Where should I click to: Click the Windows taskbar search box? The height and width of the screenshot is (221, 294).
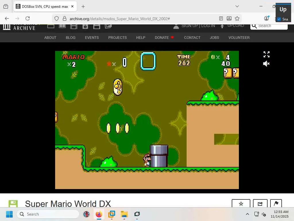point(48,214)
